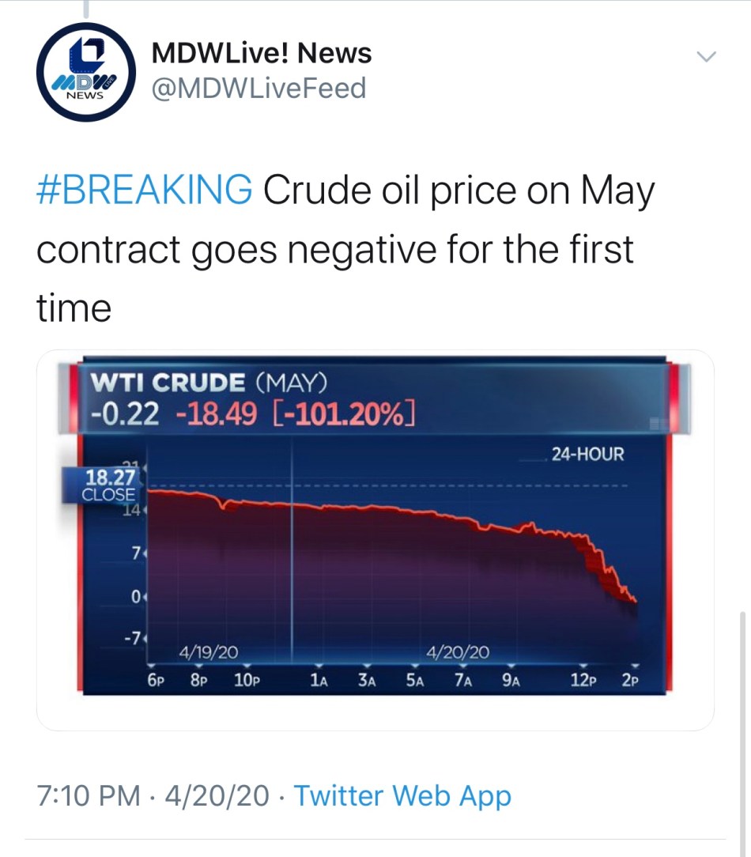Click the 1A time marker on chart

(319, 680)
